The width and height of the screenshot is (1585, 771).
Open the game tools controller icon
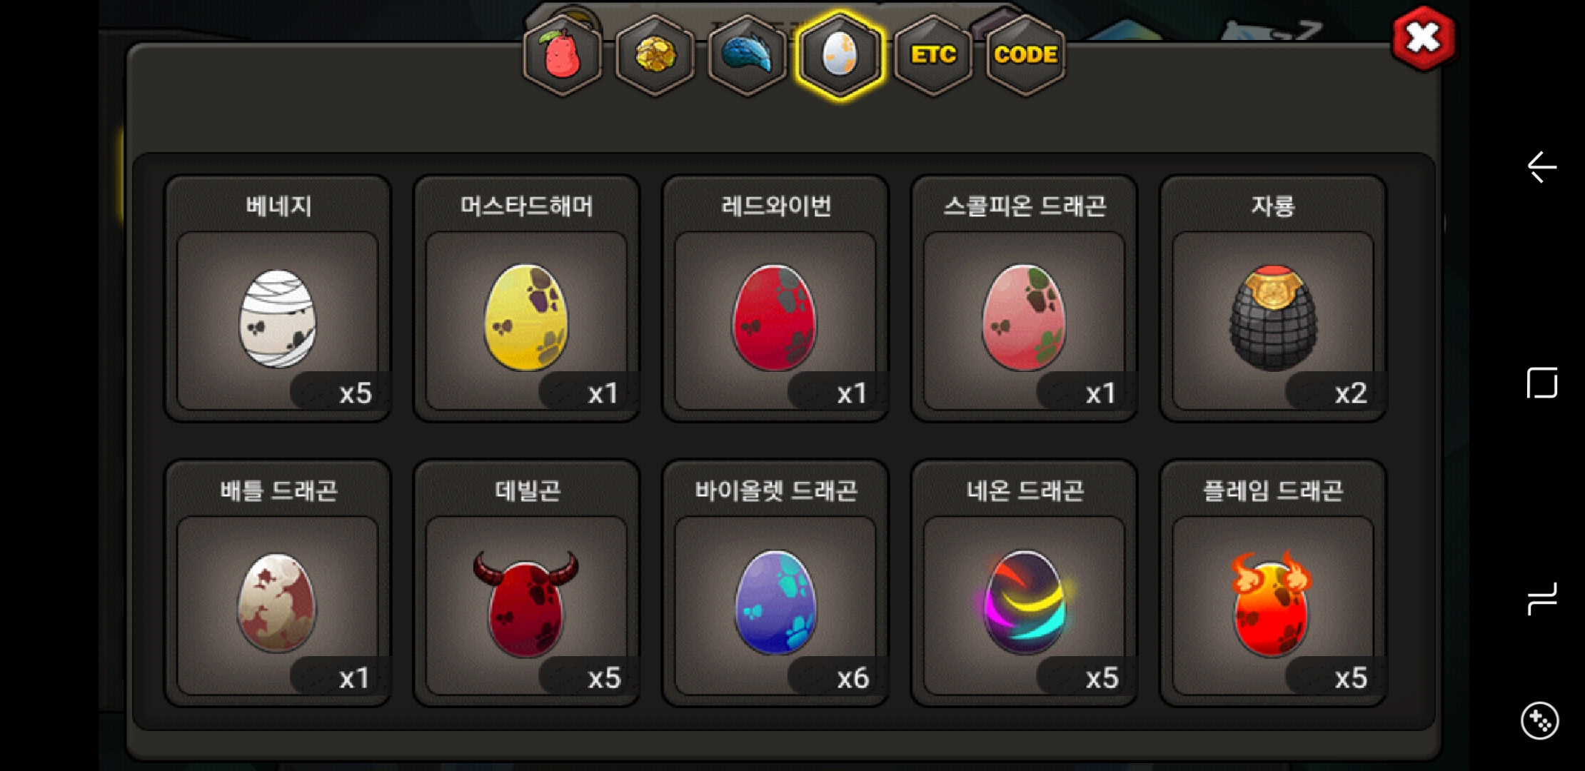pyautogui.click(x=1540, y=721)
